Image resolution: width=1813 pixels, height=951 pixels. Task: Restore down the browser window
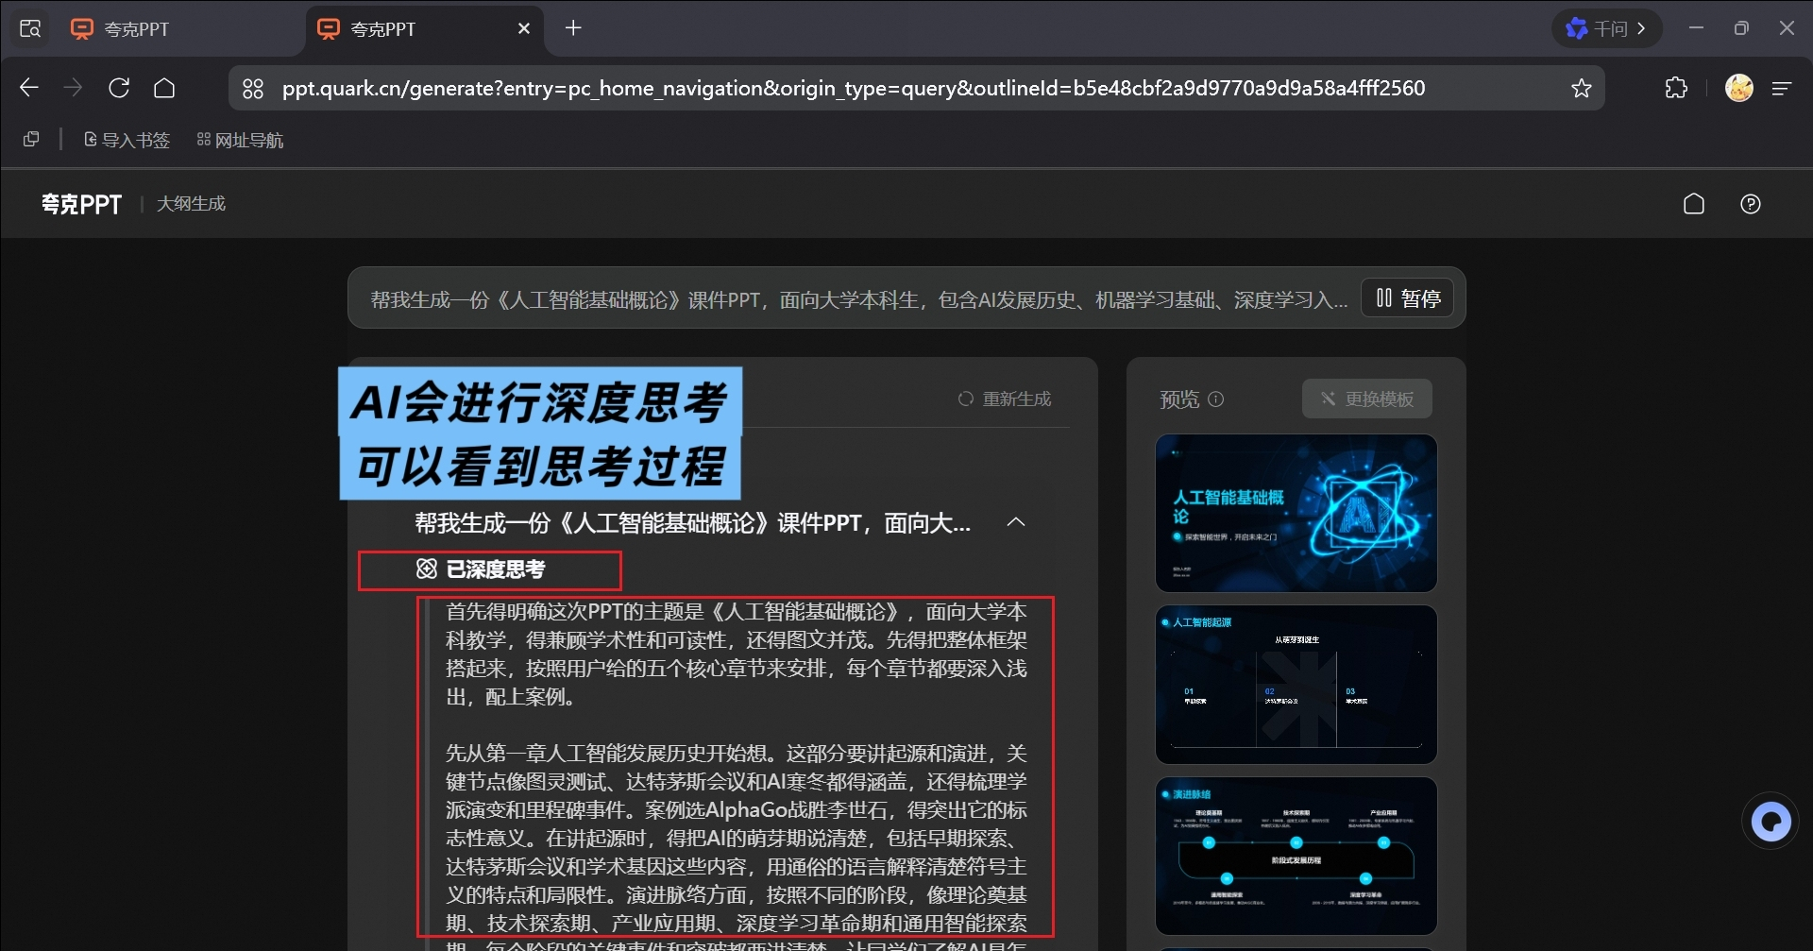click(1741, 28)
